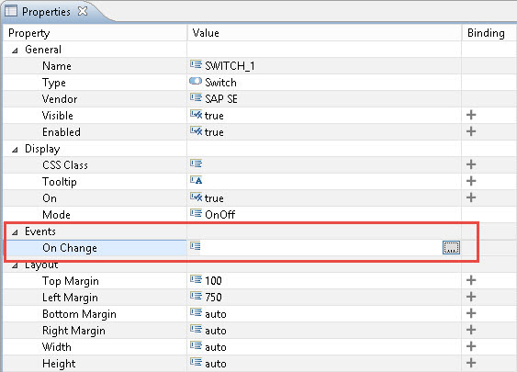Viewport: 517px width, 372px height.
Task: Add binding for CSS Class property
Action: point(471,164)
